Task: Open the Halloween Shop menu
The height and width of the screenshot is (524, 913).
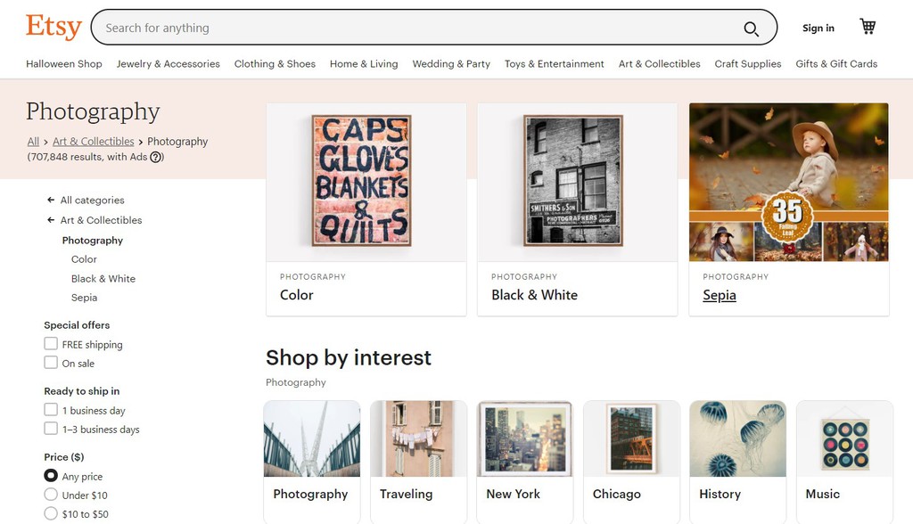Action: [x=63, y=63]
